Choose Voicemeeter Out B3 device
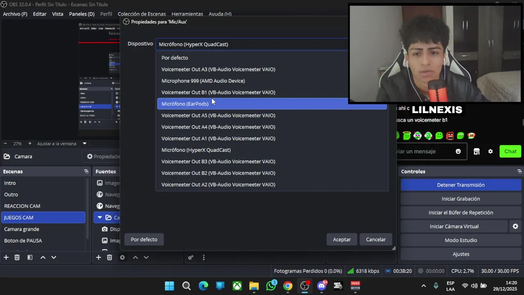This screenshot has width=524, height=295. point(272,161)
